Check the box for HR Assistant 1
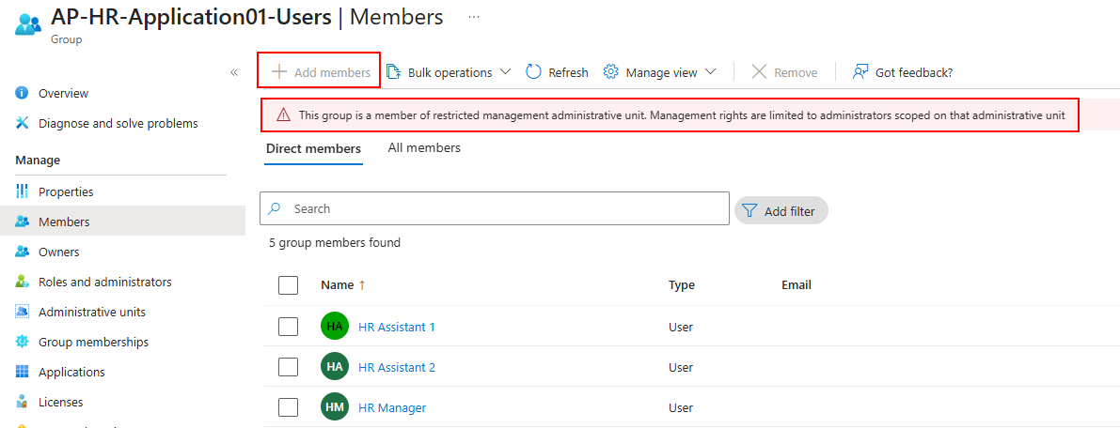The width and height of the screenshot is (1120, 428). 288,327
